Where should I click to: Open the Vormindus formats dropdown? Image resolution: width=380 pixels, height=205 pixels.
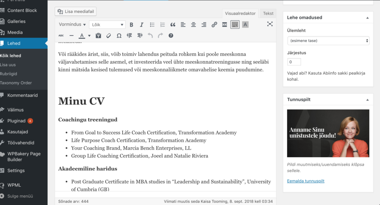click(x=72, y=24)
